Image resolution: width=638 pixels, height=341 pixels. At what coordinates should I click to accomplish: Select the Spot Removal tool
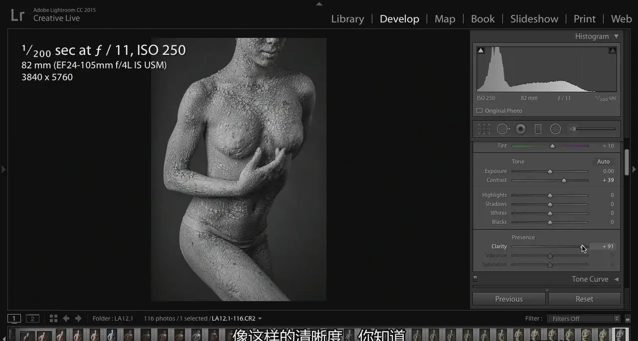point(503,129)
